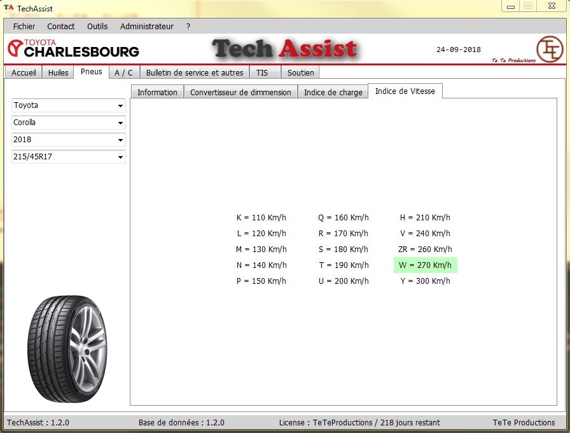Select the Indice de charge tab
Image resolution: width=570 pixels, height=433 pixels.
coord(333,93)
